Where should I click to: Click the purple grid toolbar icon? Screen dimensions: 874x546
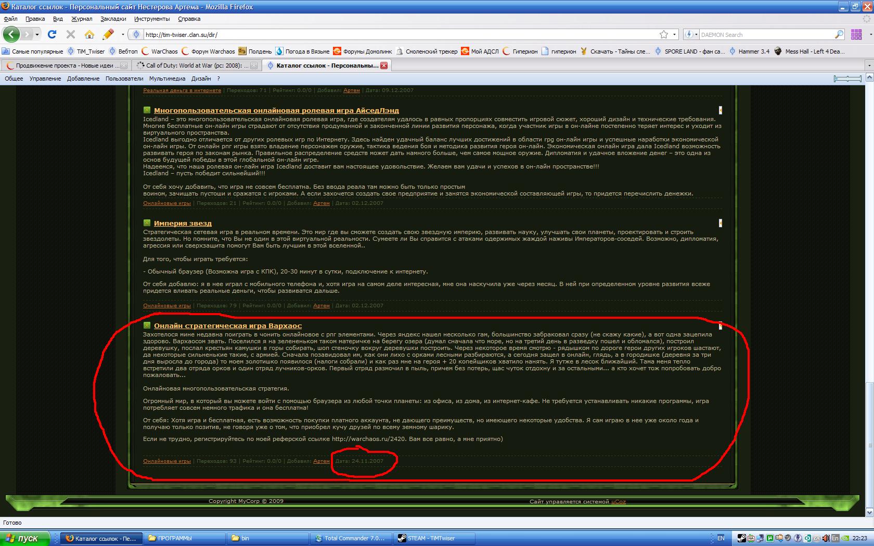point(856,34)
